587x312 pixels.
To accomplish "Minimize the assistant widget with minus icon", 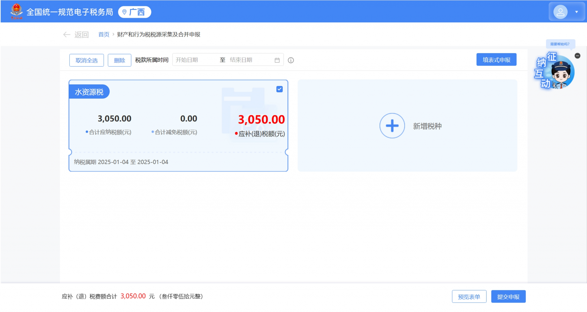I will [577, 56].
